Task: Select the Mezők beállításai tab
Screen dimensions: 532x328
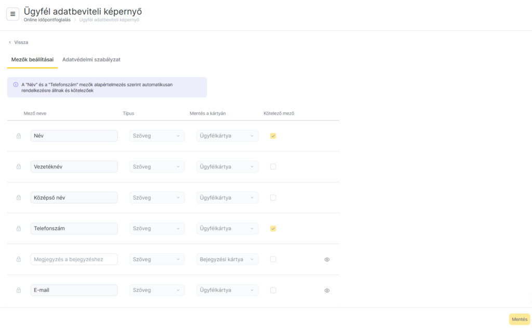Action: [32, 60]
